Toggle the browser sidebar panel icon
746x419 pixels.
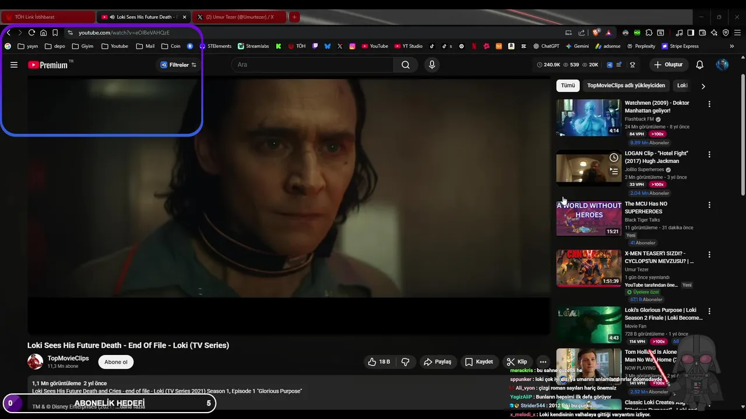click(x=691, y=33)
